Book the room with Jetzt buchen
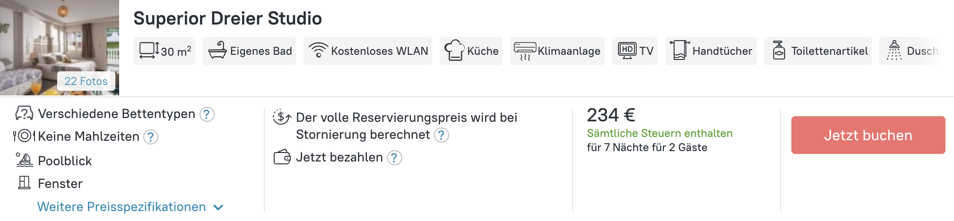This screenshot has height=221, width=954. [x=868, y=135]
